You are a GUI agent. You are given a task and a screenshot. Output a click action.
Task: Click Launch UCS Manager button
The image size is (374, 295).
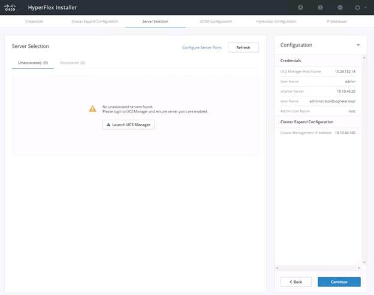(x=128, y=124)
